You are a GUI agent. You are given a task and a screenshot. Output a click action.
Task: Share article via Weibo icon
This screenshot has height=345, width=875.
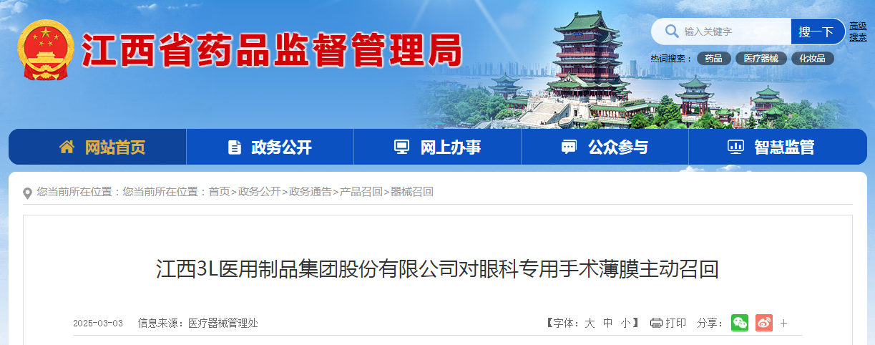[x=764, y=323]
